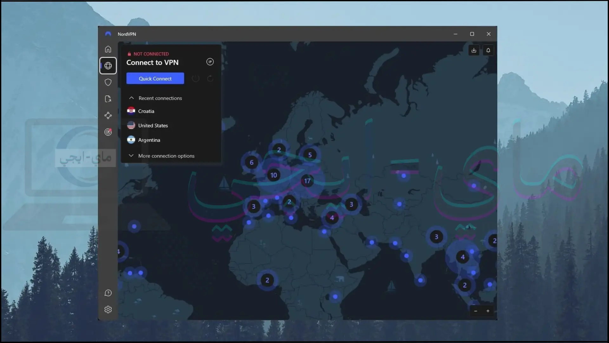The height and width of the screenshot is (343, 609).
Task: Click the notification bell icon toggle
Action: [x=488, y=50]
